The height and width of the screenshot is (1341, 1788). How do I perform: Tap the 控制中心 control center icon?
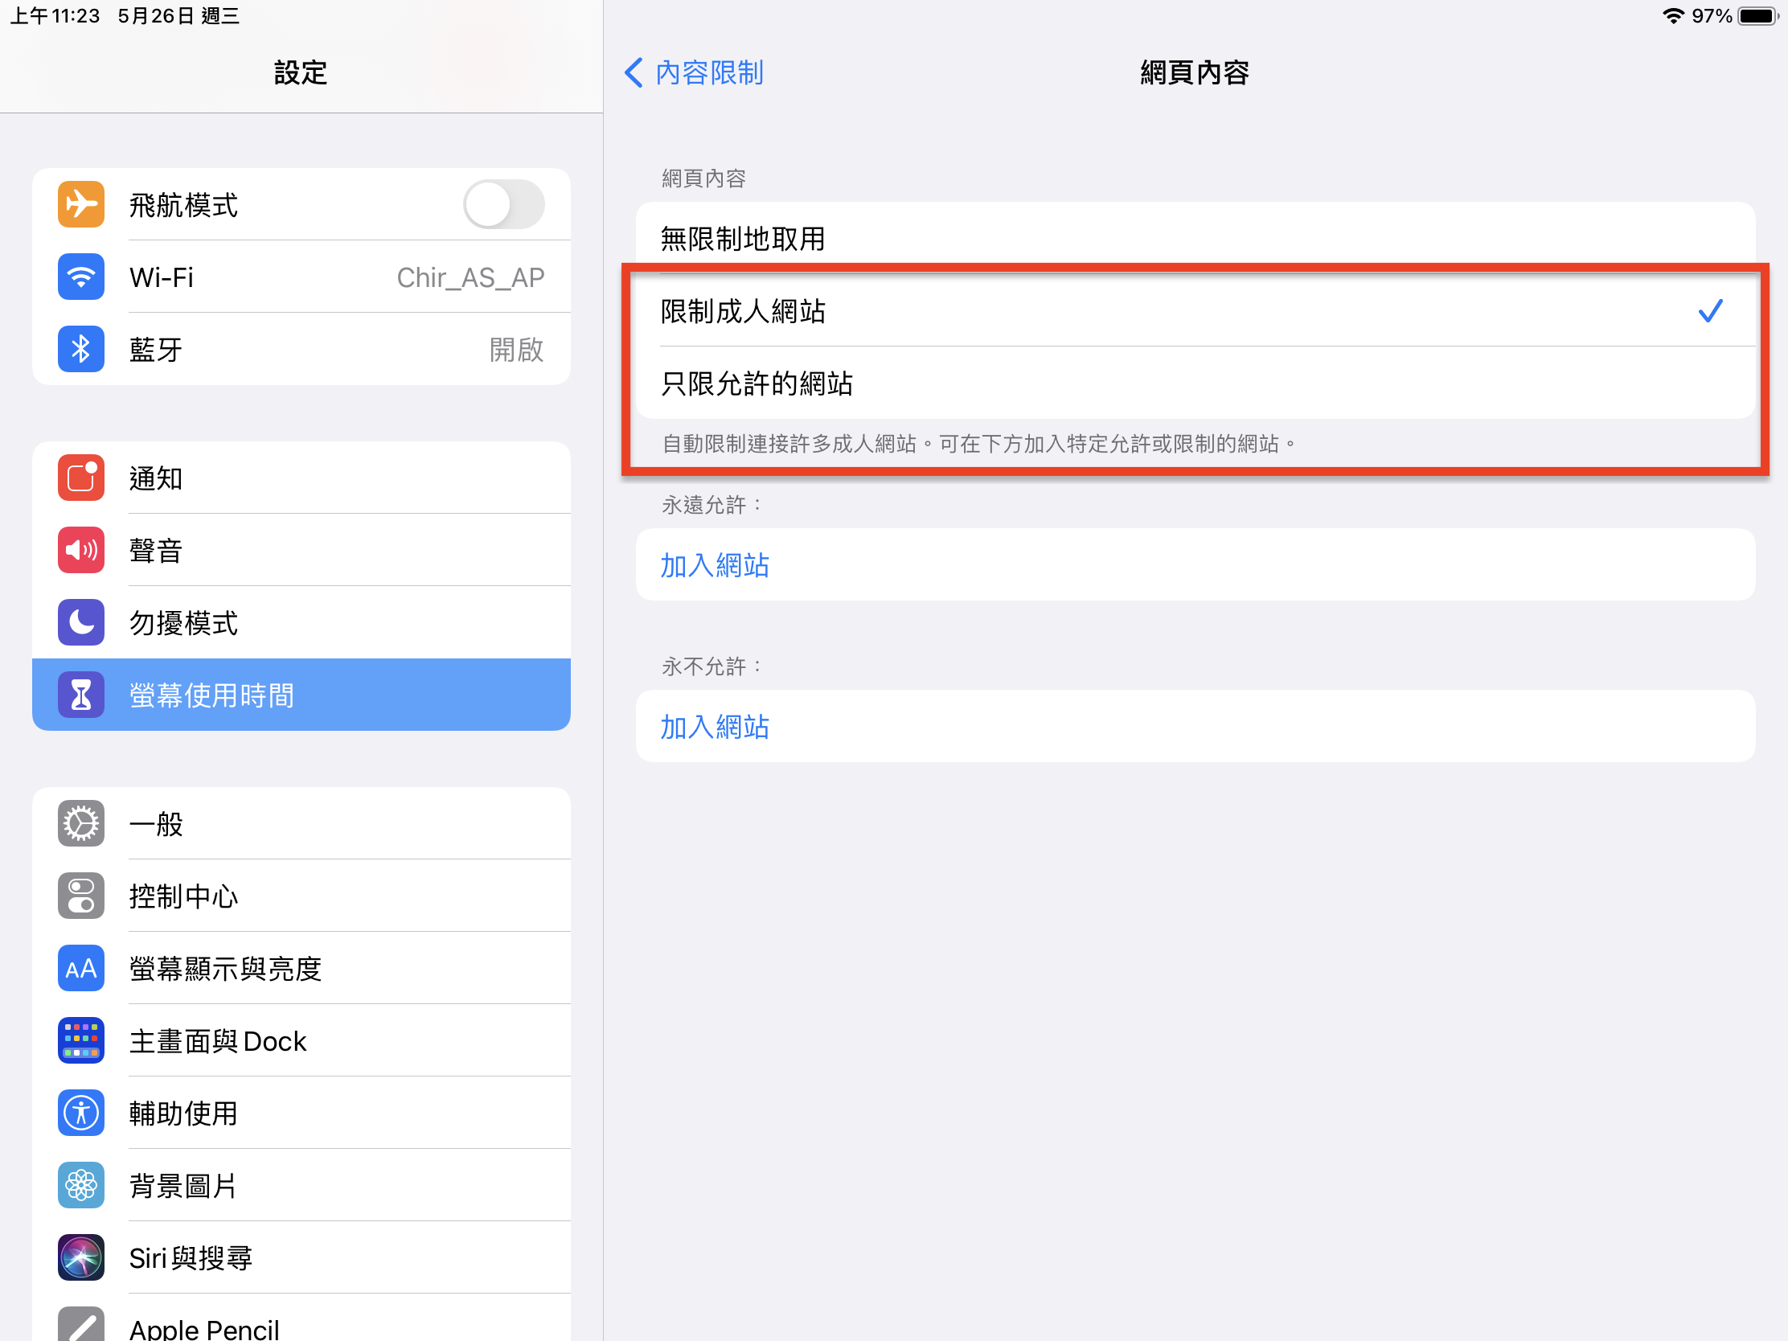[x=81, y=896]
